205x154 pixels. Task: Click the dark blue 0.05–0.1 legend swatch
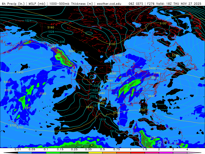(x=39, y=153)
